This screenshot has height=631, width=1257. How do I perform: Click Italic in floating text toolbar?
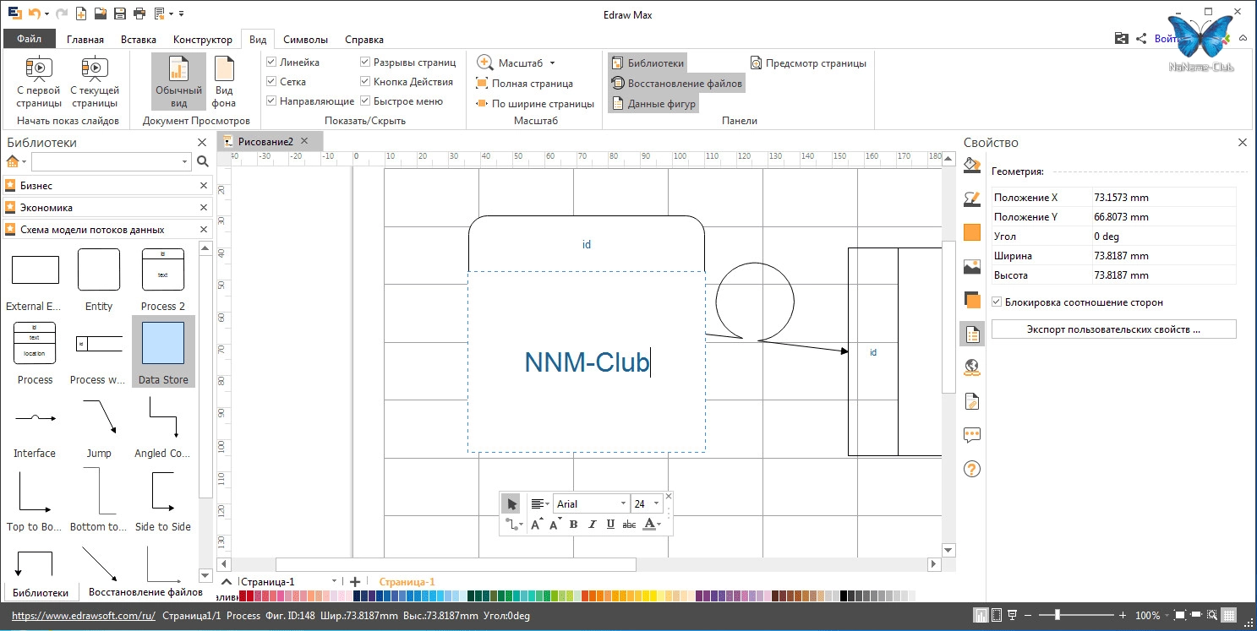pos(592,525)
